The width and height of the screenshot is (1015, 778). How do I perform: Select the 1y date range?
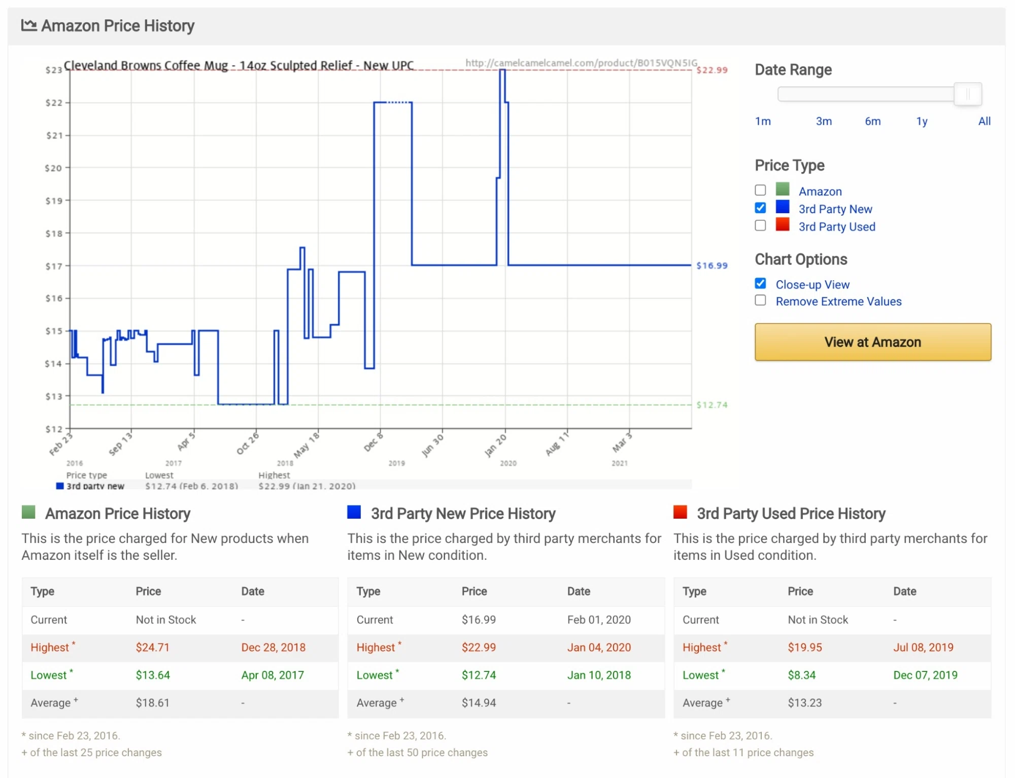click(922, 121)
